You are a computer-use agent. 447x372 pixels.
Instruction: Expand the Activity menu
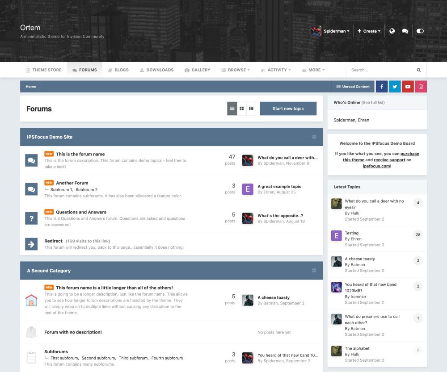(276, 70)
